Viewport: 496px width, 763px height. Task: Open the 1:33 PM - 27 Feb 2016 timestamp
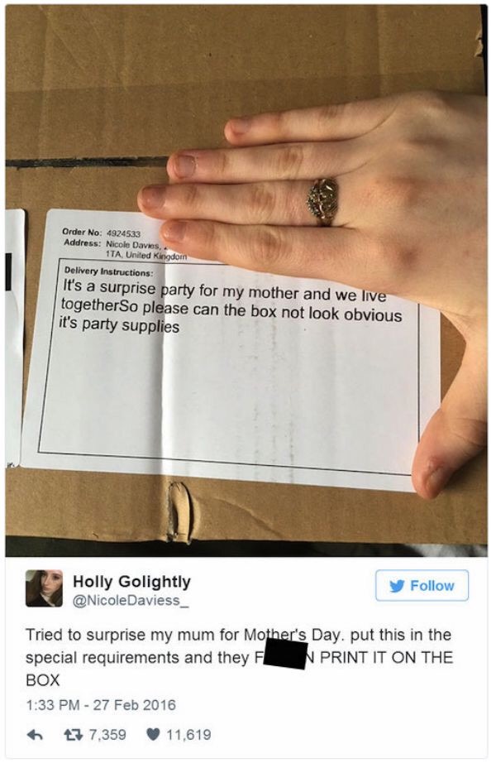point(101,705)
